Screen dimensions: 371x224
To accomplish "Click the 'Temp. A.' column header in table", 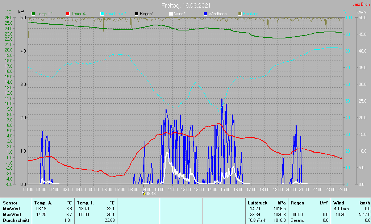I will click(43, 203).
